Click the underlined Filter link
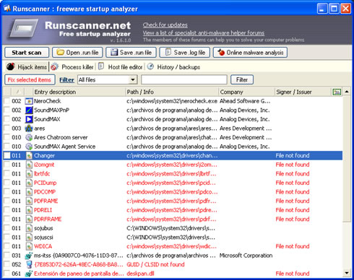The width and height of the screenshot is (354, 280). click(66, 80)
